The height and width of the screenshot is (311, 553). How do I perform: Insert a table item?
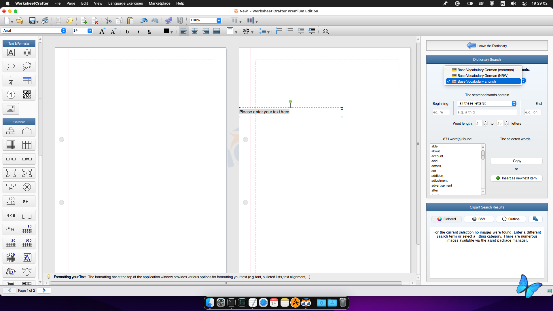[x=27, y=81]
